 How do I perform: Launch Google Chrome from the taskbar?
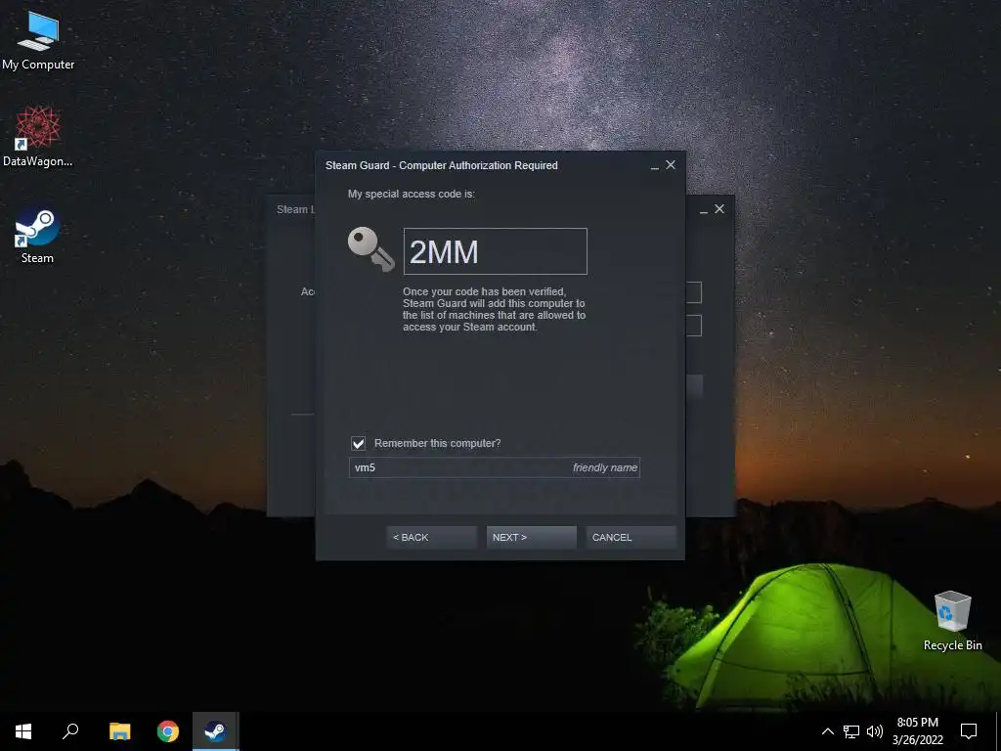[168, 731]
